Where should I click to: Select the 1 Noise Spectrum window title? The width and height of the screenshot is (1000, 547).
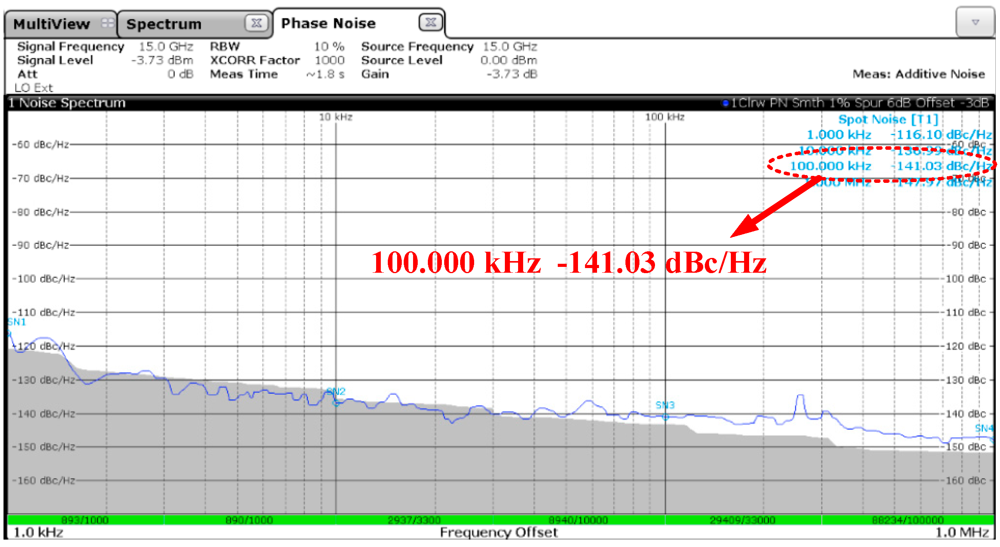67,103
